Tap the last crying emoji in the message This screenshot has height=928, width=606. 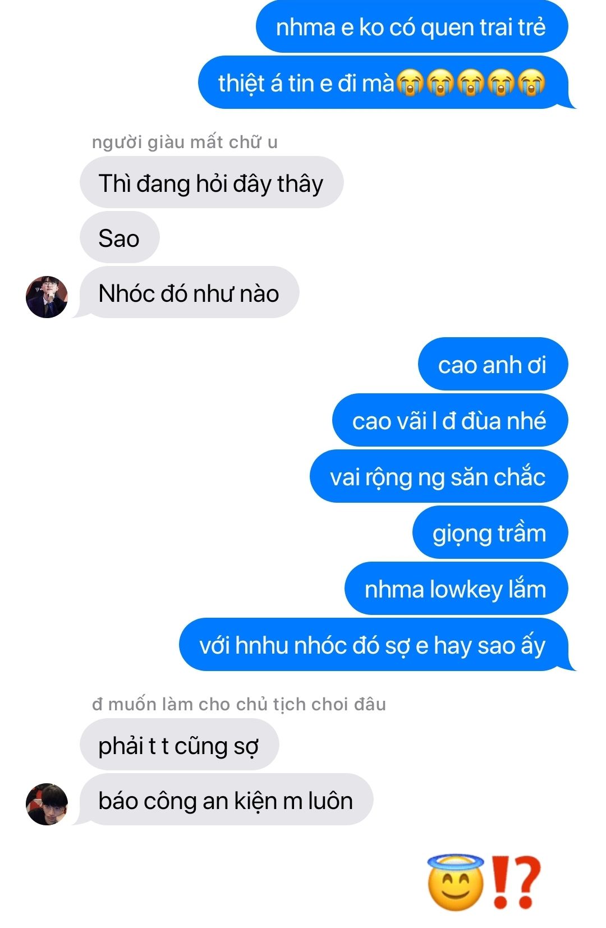(x=531, y=84)
